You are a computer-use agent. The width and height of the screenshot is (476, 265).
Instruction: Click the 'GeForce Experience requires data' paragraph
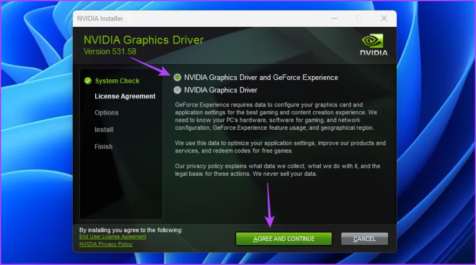click(276, 116)
